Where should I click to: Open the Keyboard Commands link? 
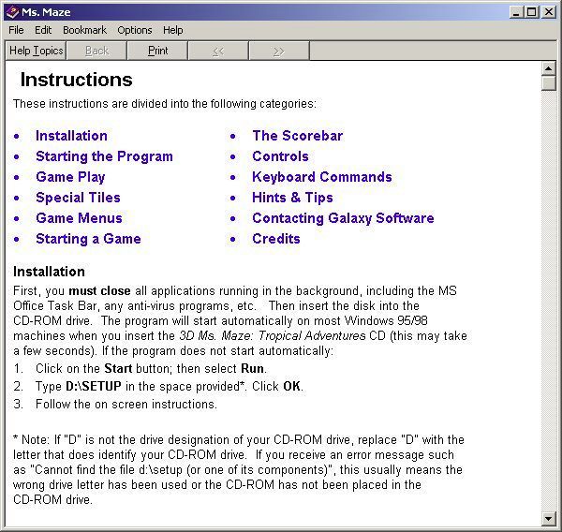coord(321,177)
